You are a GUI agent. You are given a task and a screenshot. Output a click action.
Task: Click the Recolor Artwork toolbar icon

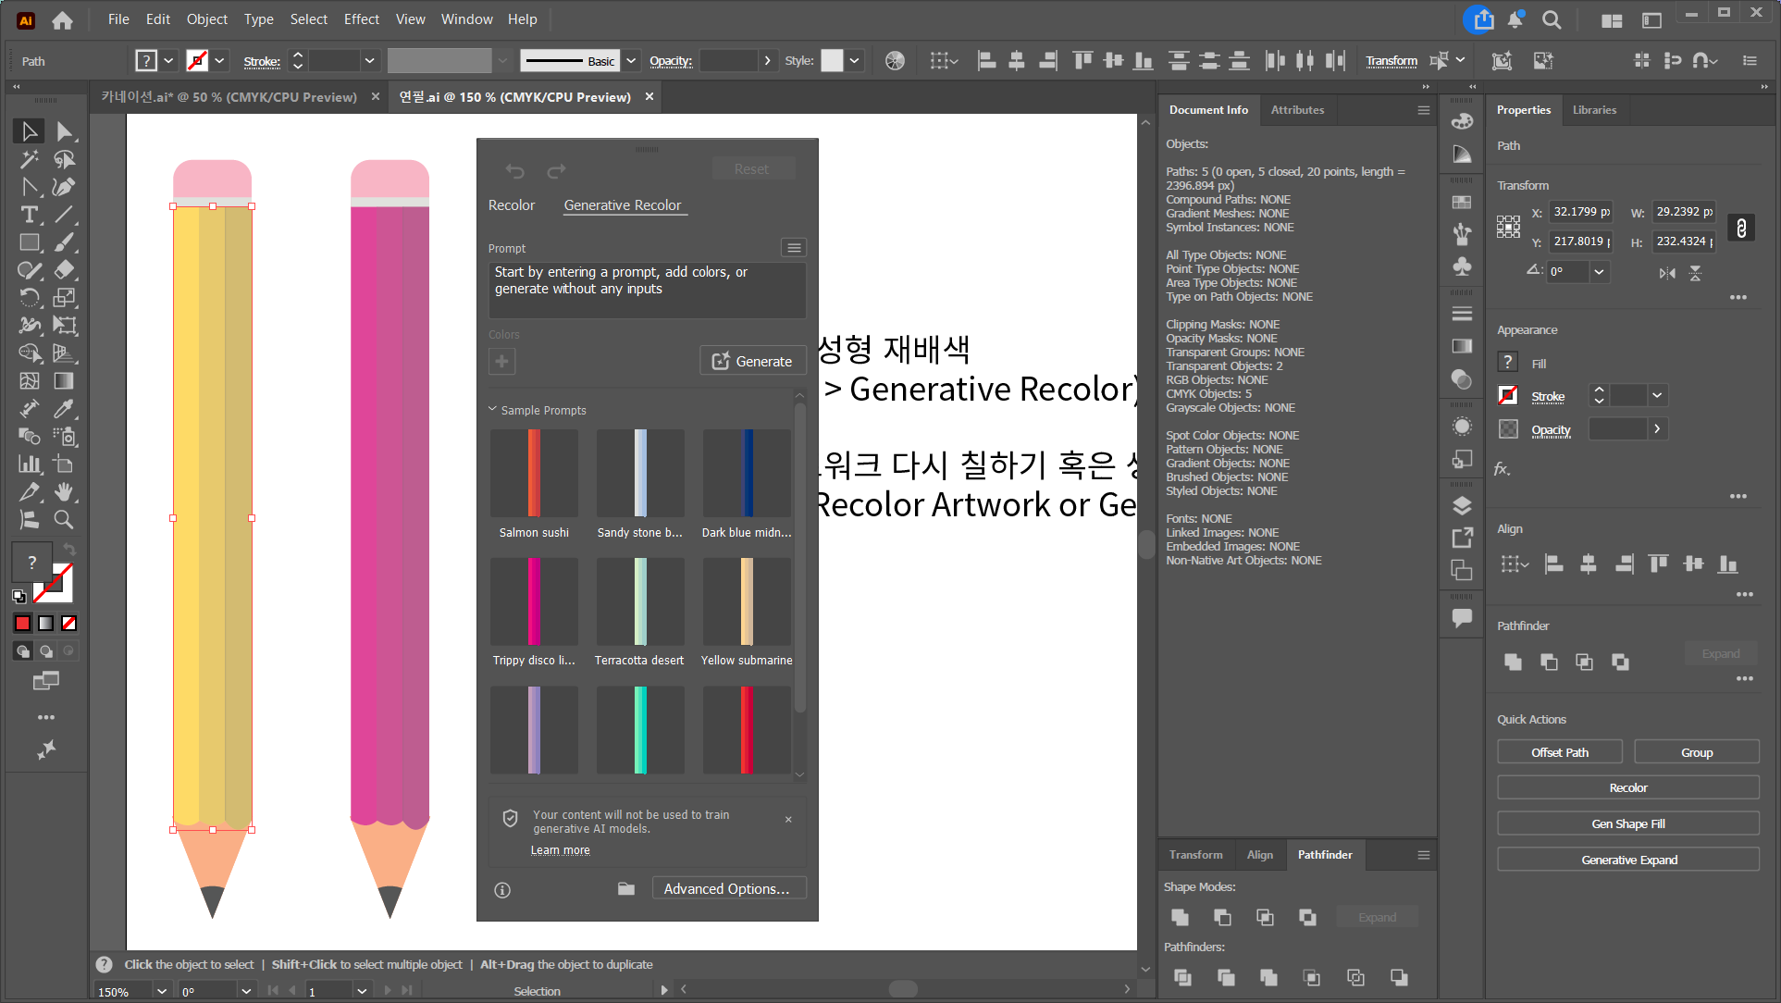[x=895, y=61]
